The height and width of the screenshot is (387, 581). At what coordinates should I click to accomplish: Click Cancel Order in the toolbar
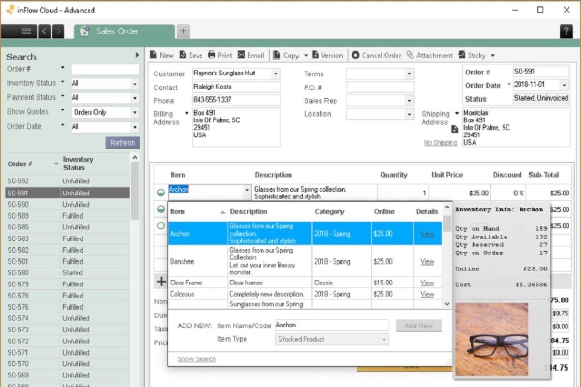[x=376, y=55]
